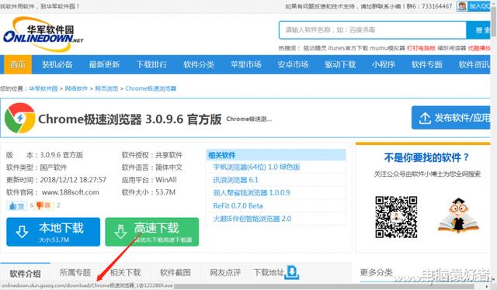Click hot search term itunes官方下载
The width and height of the screenshot is (497, 290).
(348, 48)
